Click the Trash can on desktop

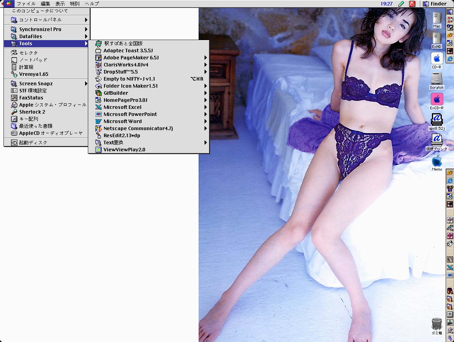click(437, 324)
